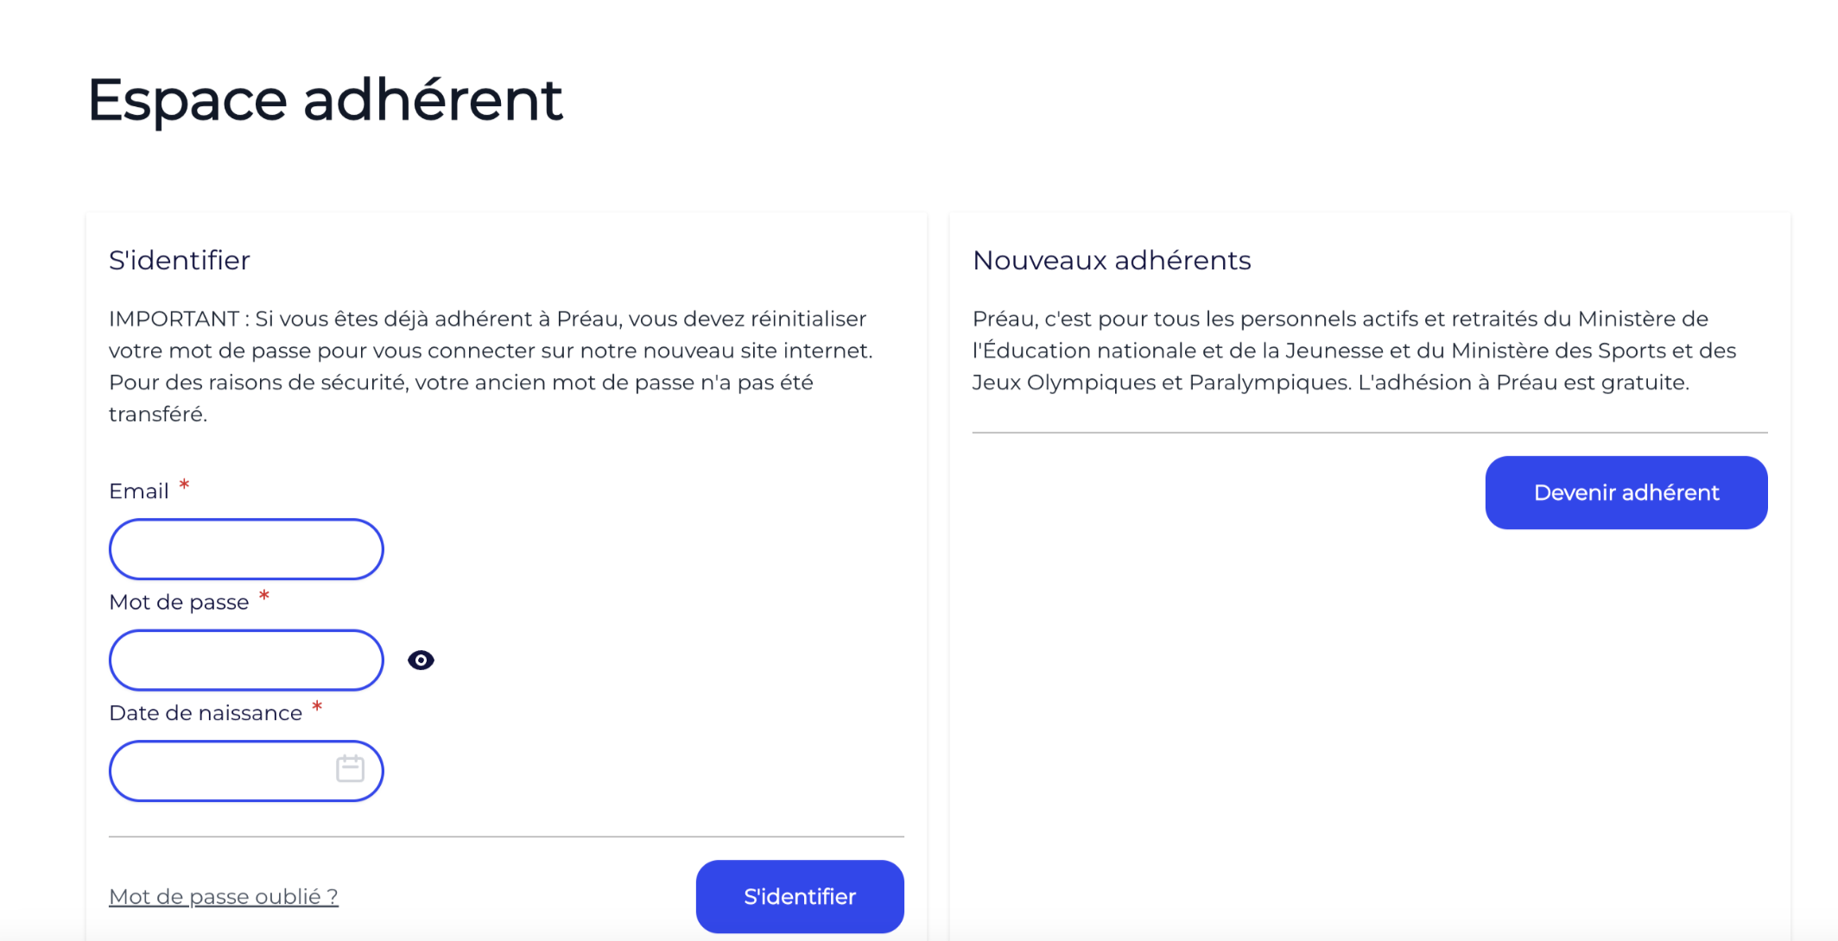Viewport: 1838px width, 941px height.
Task: Click into the Mot de passe field
Action: [x=246, y=660]
